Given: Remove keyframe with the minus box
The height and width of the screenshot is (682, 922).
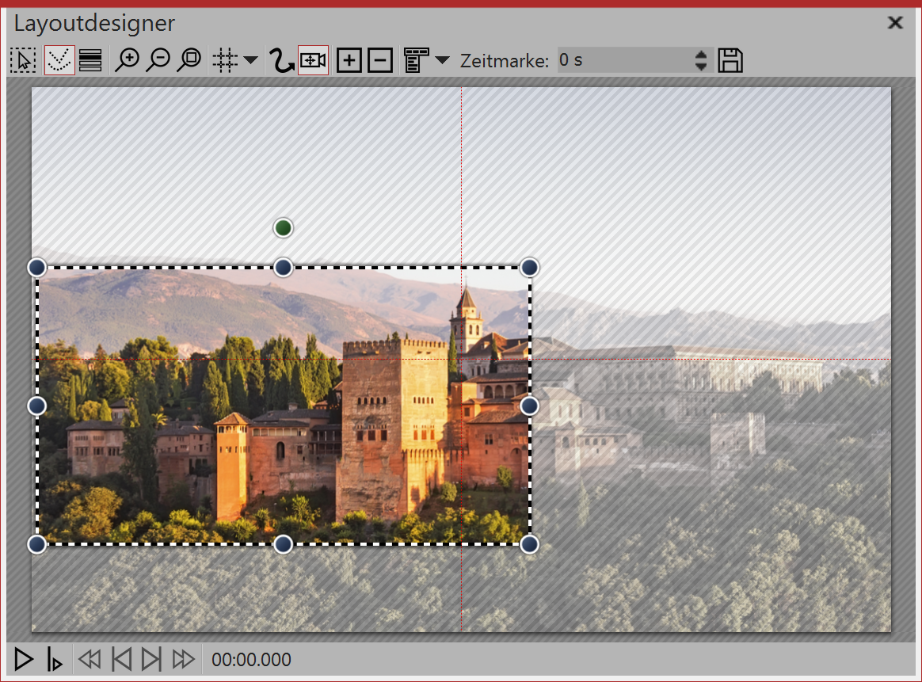Looking at the screenshot, I should [x=380, y=61].
